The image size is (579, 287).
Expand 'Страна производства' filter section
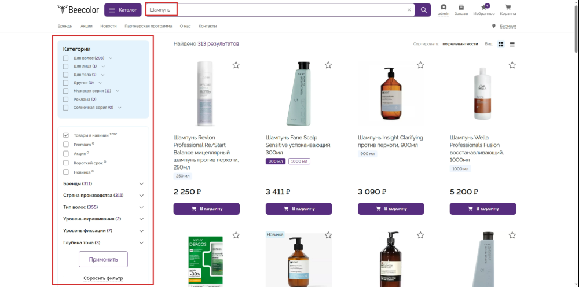pyautogui.click(x=141, y=196)
